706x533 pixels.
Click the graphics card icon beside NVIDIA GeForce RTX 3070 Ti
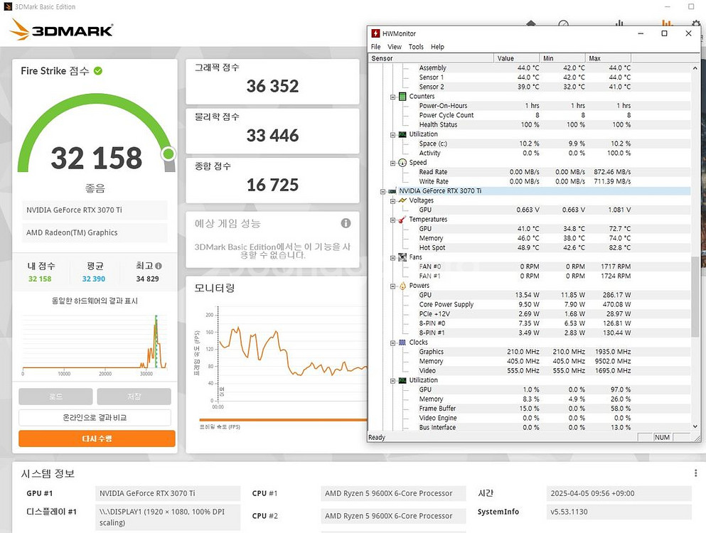point(392,191)
